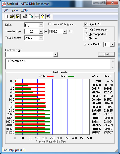Select the I/O Comparison radio button
120x154 pixels.
pyautogui.click(x=86, y=30)
